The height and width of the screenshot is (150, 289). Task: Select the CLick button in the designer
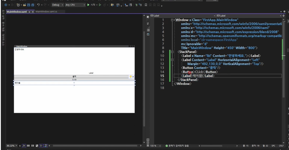pyautogui.click(x=74, y=80)
